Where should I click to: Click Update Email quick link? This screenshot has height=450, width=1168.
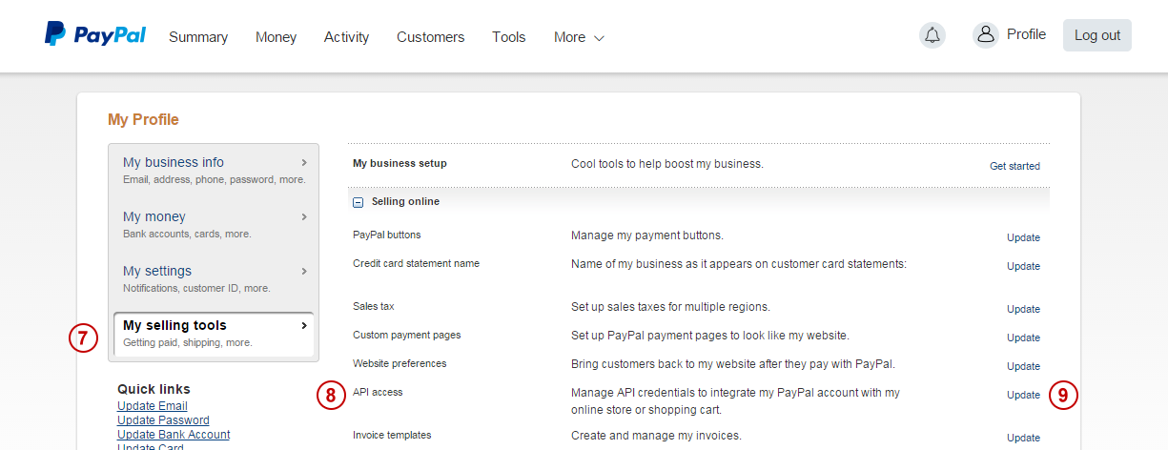coord(153,406)
